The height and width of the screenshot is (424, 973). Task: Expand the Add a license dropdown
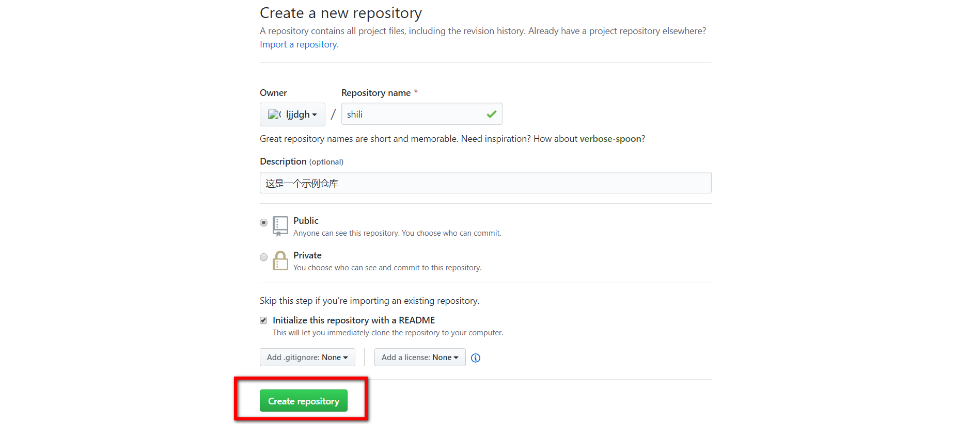tap(420, 357)
